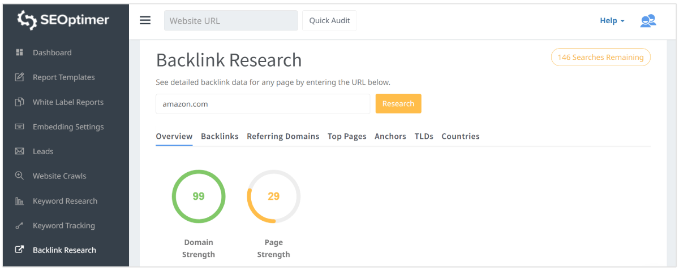Viewport: 679px width, 271px height.
Task: Switch to the Backlinks tab
Action: [220, 136]
